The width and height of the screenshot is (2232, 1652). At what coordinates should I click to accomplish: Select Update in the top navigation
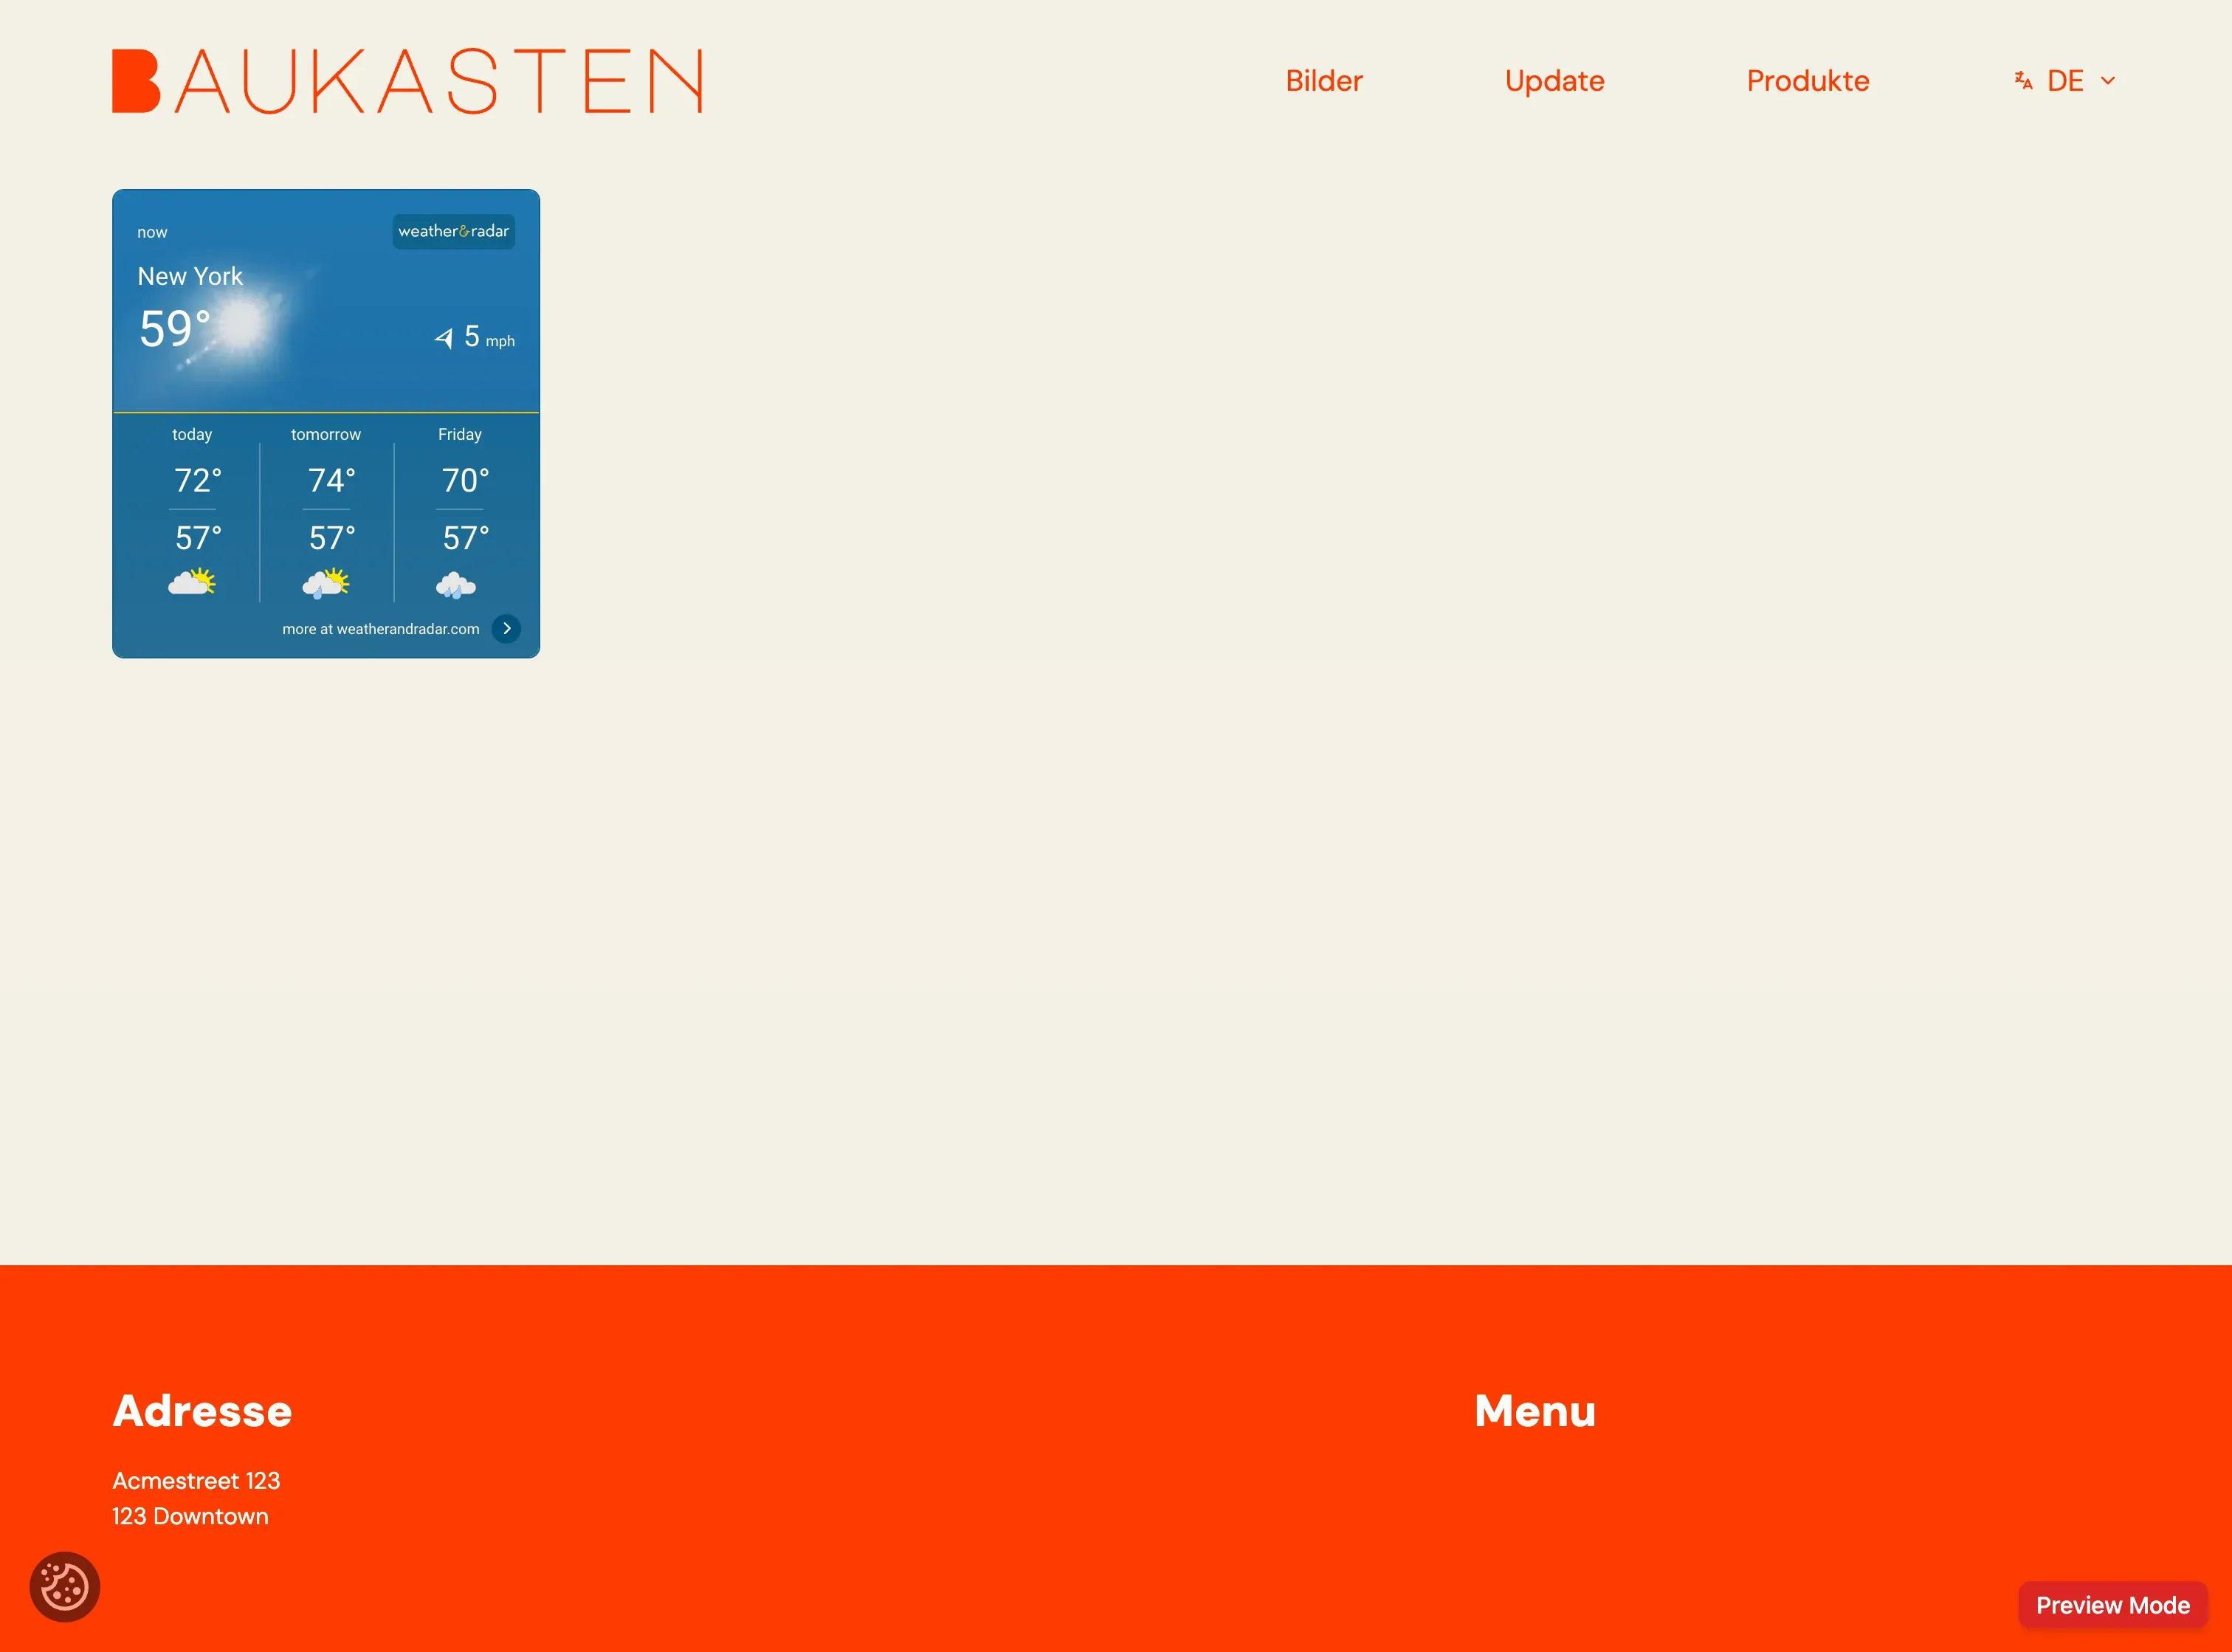point(1554,81)
